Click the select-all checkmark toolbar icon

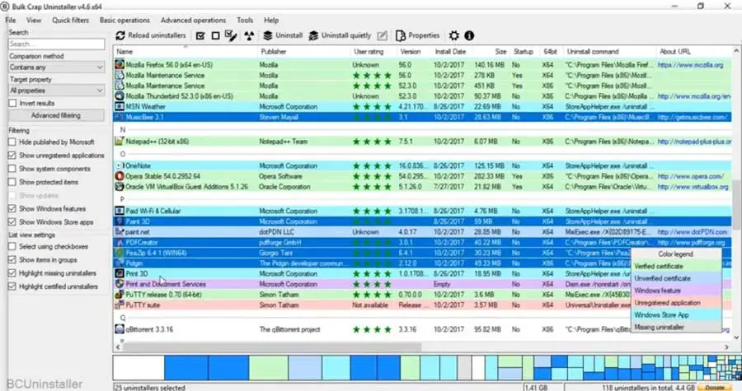tap(200, 35)
